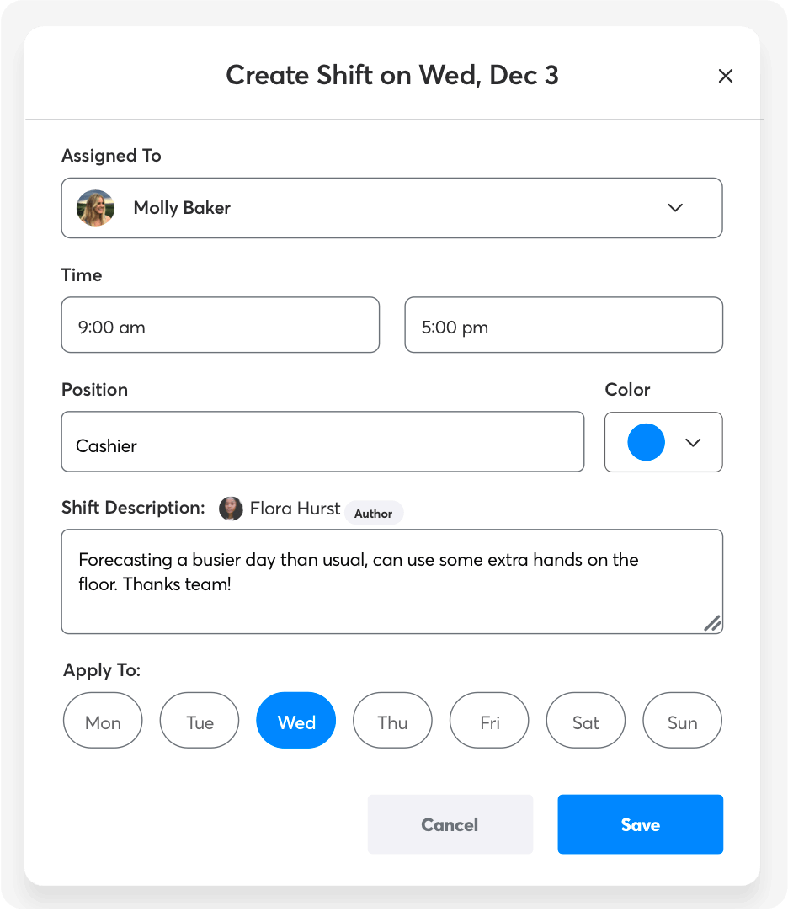Expand the Color dropdown arrow

click(x=693, y=443)
